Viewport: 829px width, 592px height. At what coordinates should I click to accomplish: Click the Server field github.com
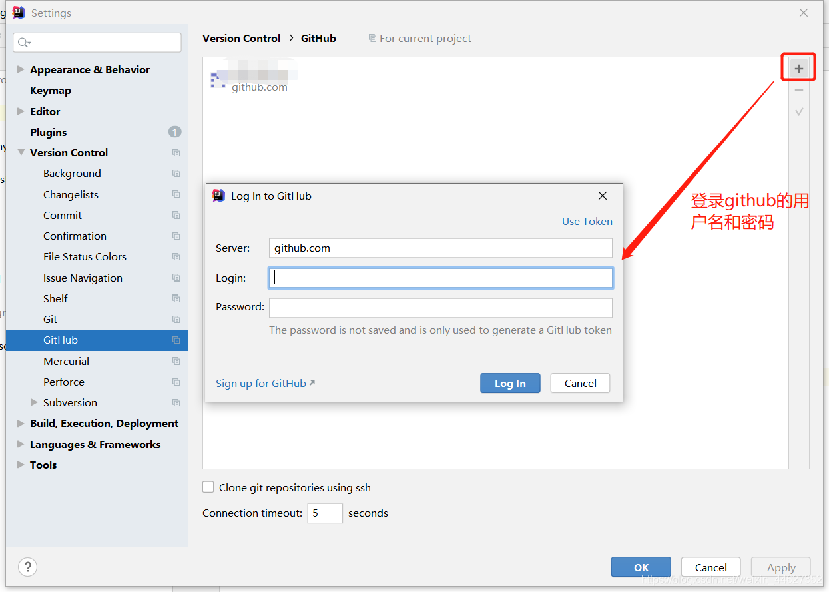pos(441,248)
